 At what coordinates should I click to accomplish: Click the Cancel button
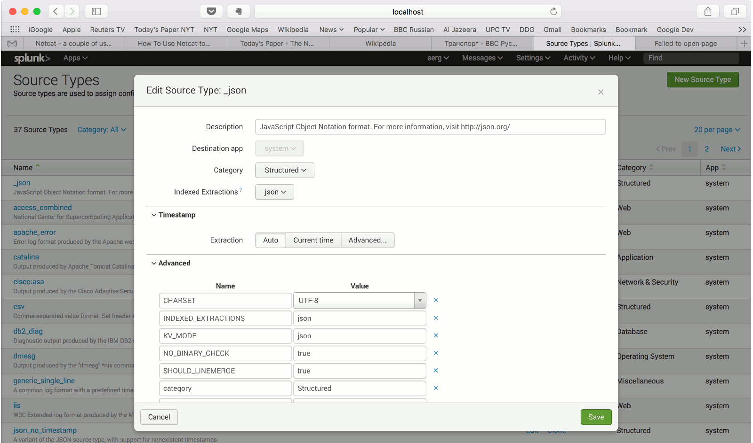pyautogui.click(x=159, y=417)
